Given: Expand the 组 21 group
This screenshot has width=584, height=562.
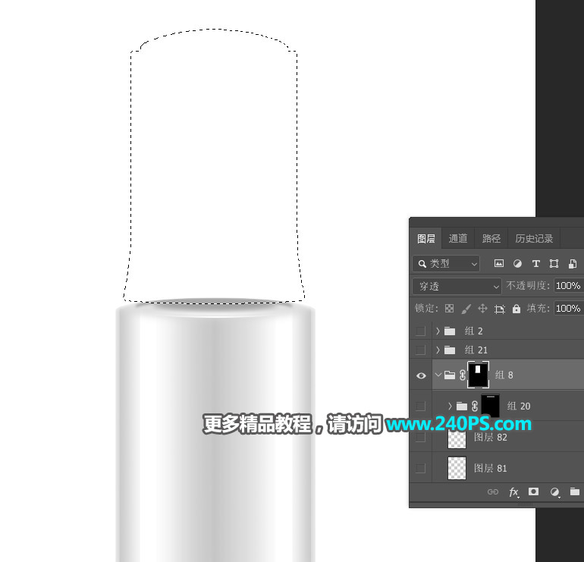Looking at the screenshot, I should point(438,350).
